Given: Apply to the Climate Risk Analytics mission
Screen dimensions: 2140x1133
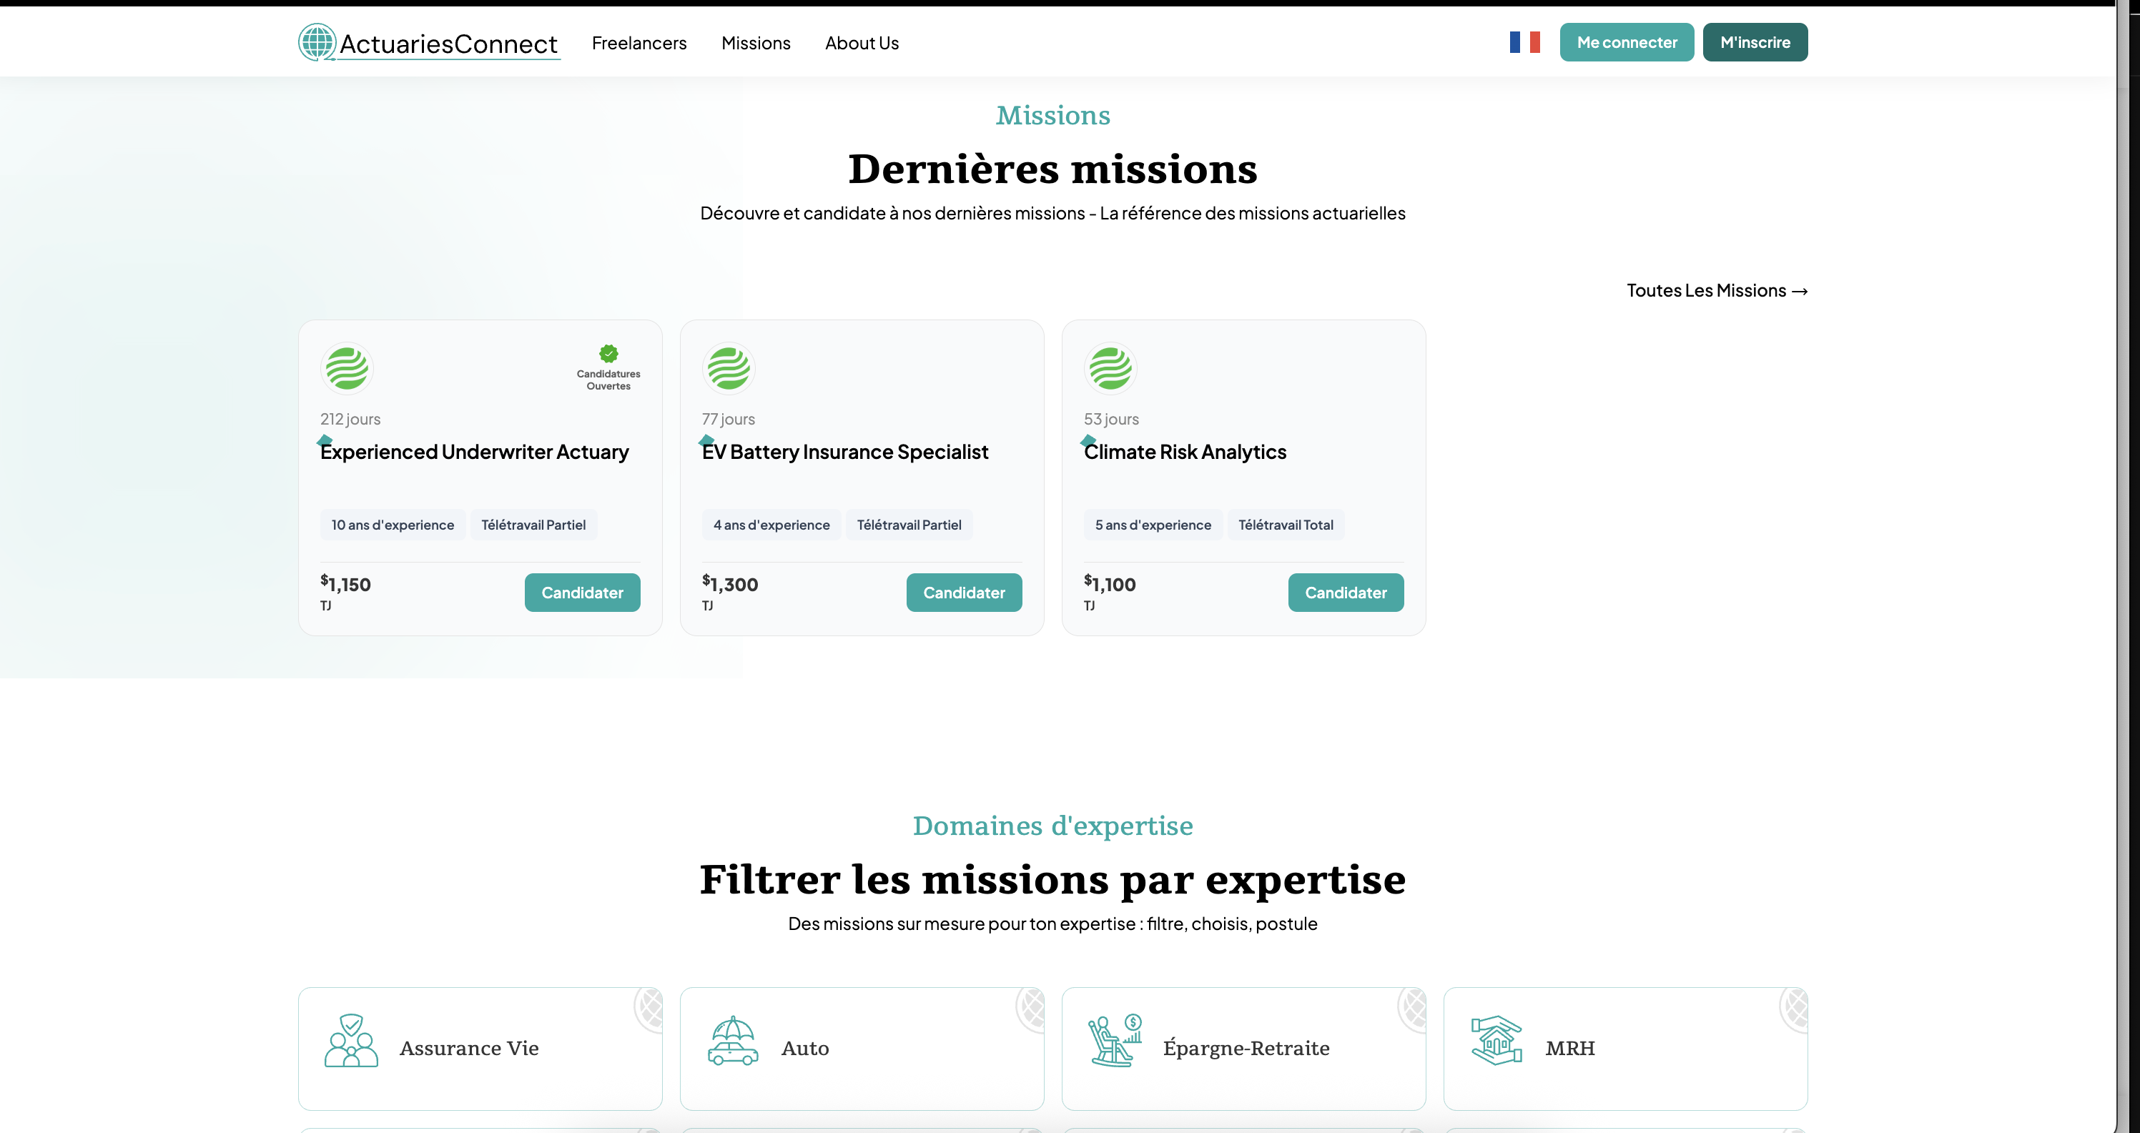Looking at the screenshot, I should [1346, 593].
